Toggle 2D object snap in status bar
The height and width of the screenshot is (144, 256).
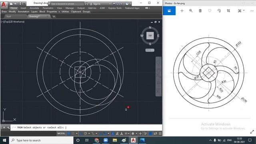[x=105, y=134]
